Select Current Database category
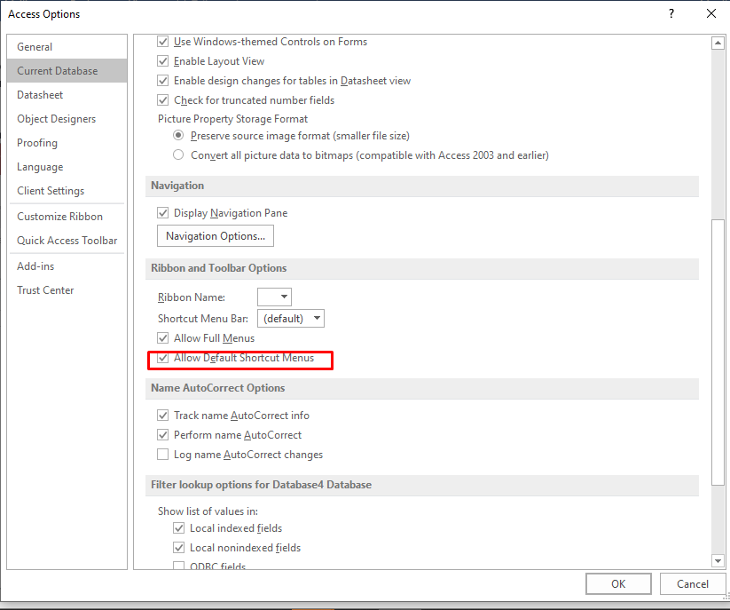The image size is (730, 610). 67,71
